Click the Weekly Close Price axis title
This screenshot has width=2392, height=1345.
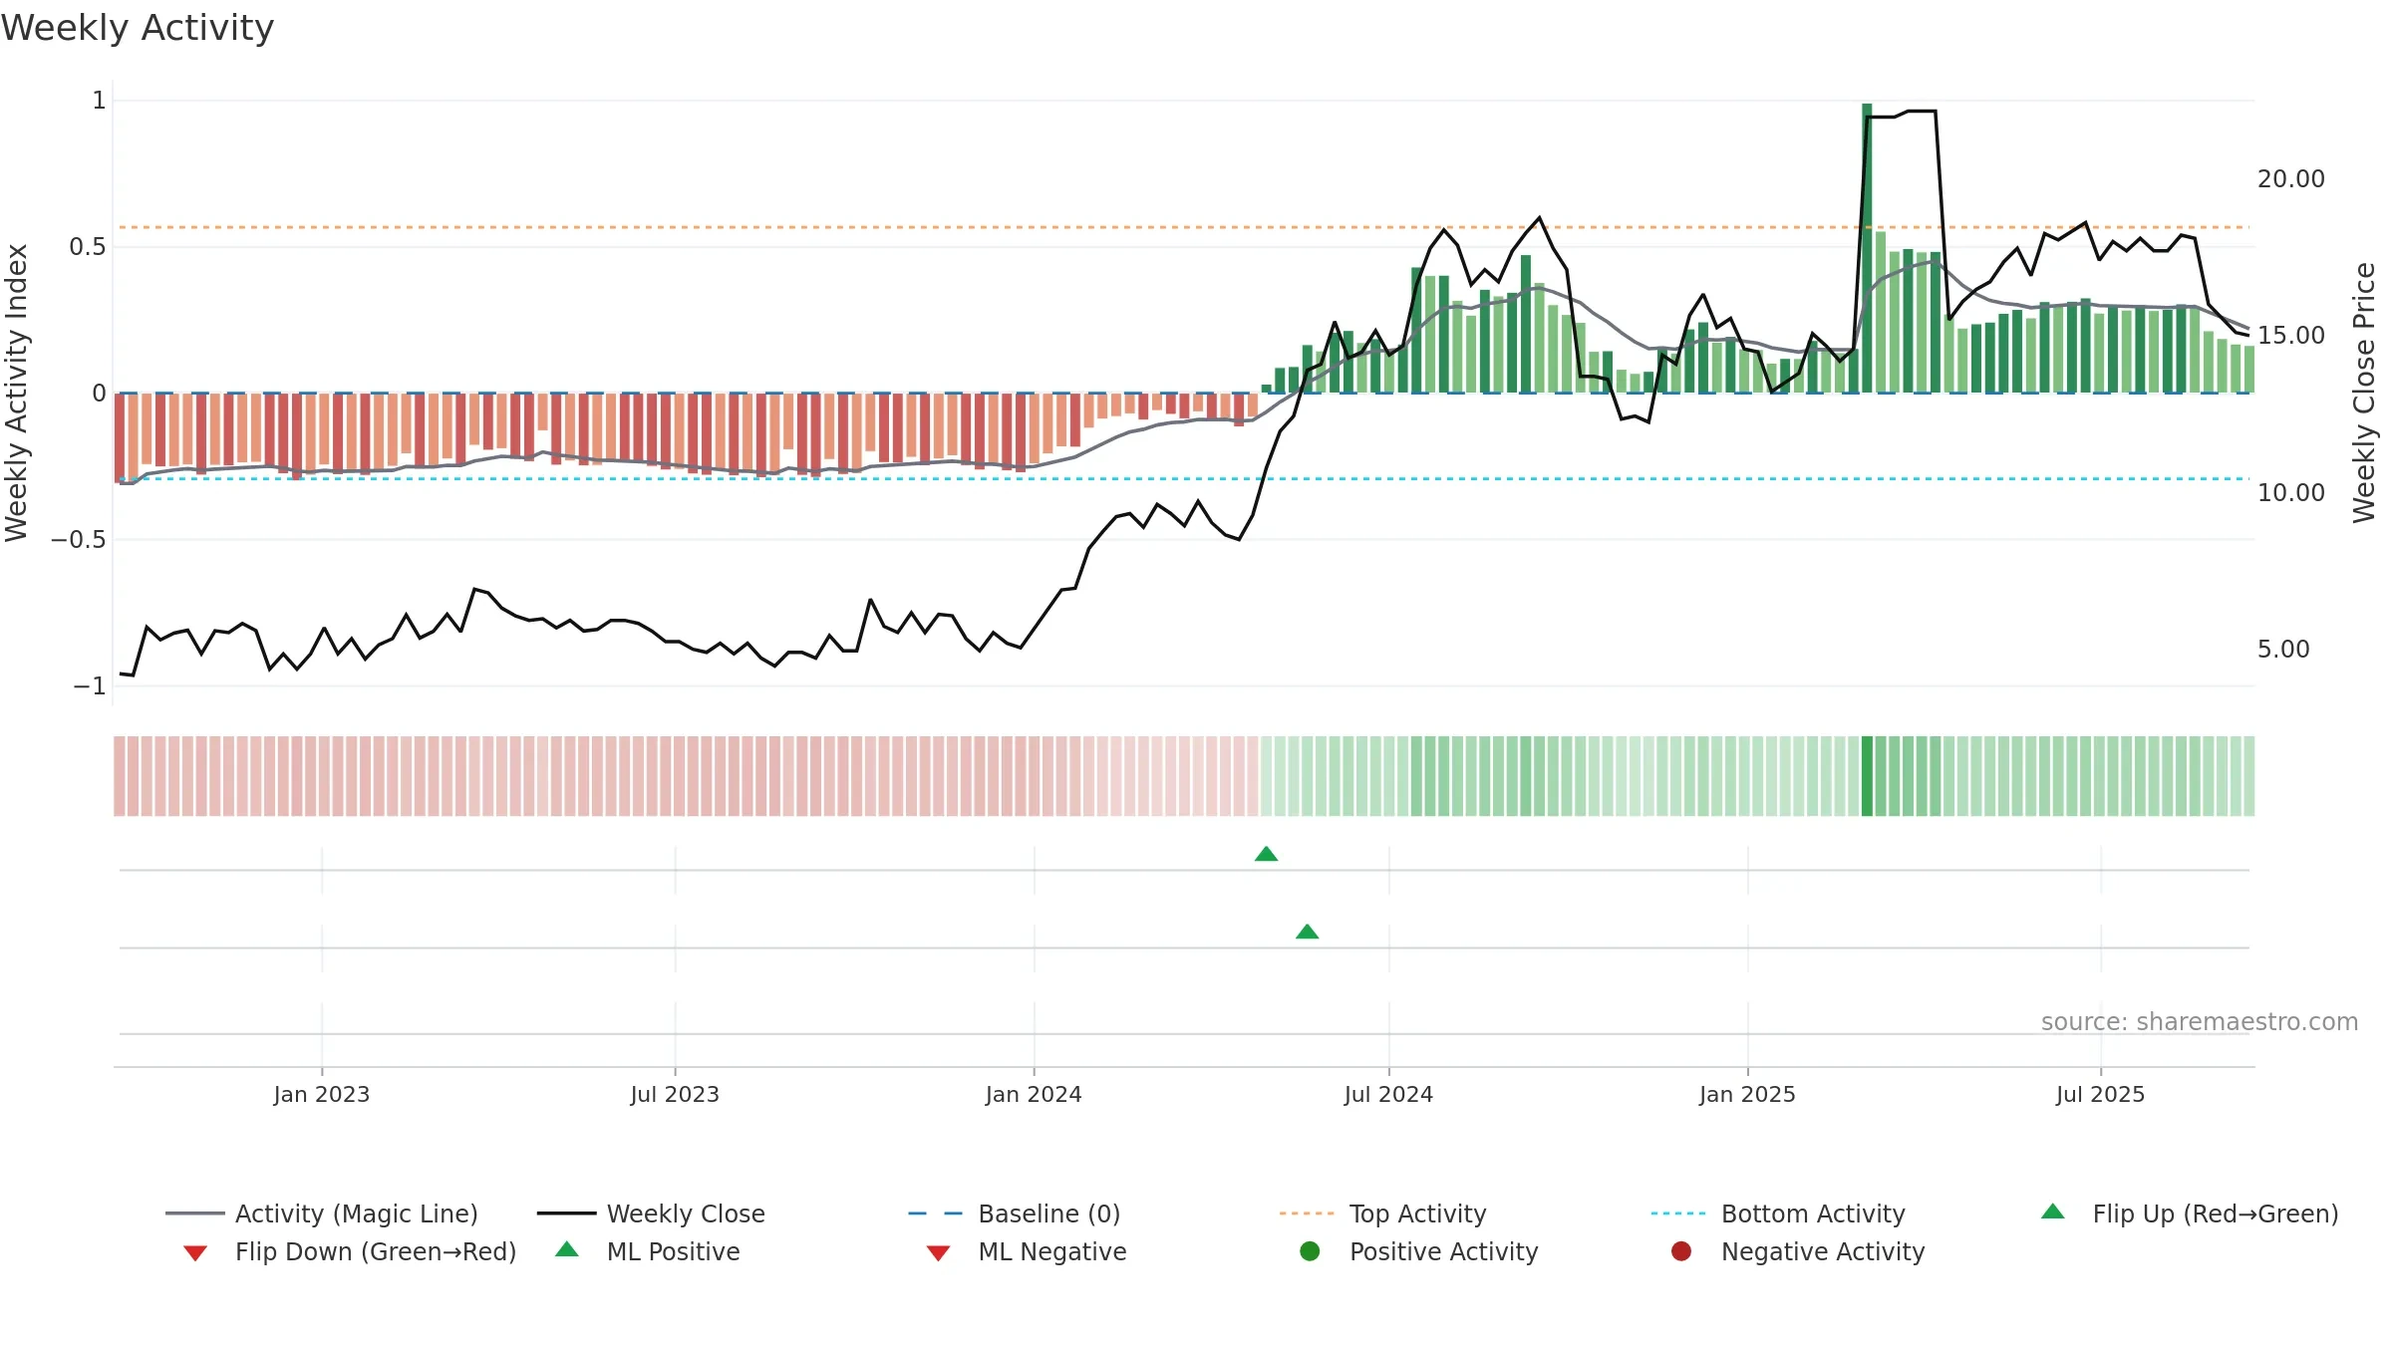click(x=2364, y=393)
